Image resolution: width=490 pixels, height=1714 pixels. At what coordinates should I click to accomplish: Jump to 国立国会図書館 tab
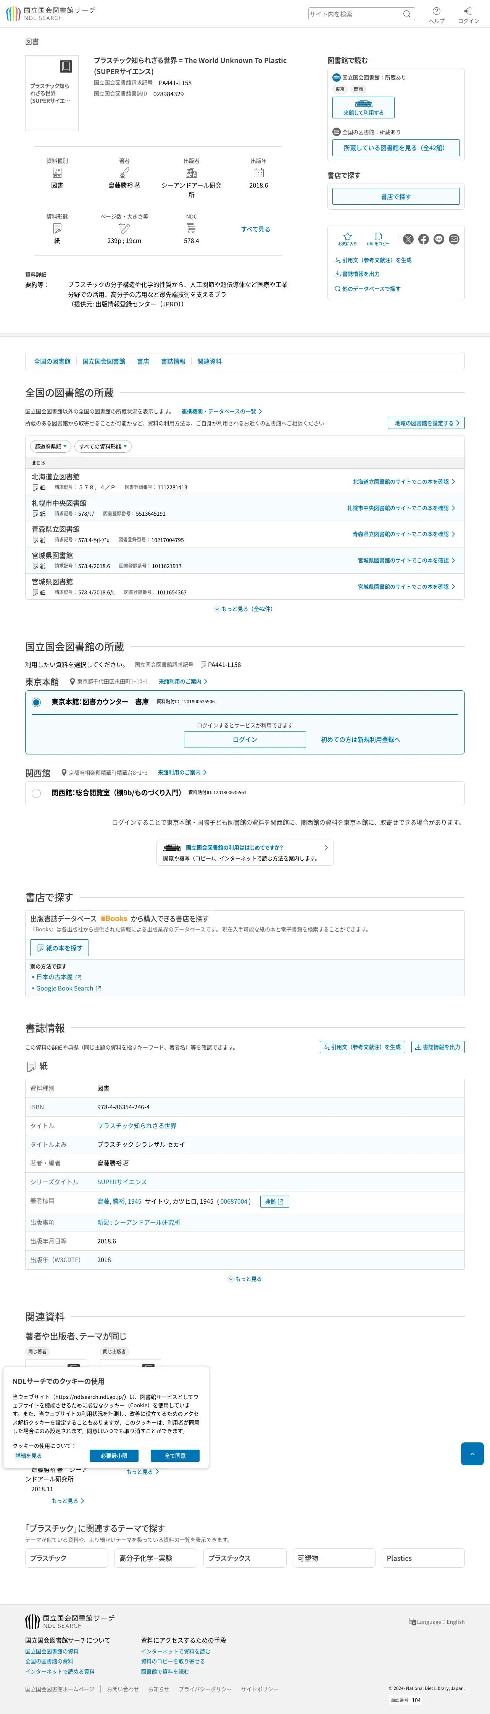pos(104,361)
